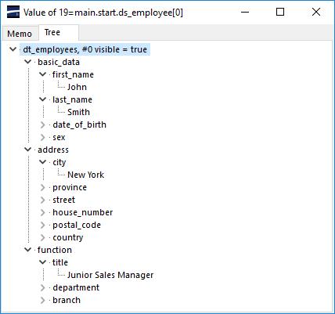Click the value Smith
335x314 pixels.
(78, 112)
